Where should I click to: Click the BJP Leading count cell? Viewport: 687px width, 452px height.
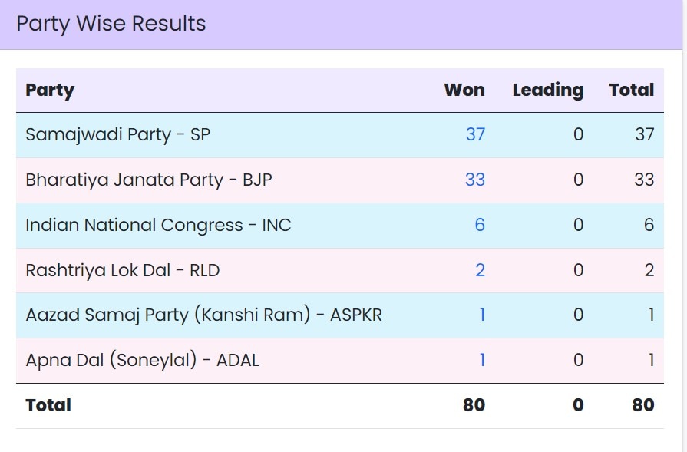pos(578,180)
